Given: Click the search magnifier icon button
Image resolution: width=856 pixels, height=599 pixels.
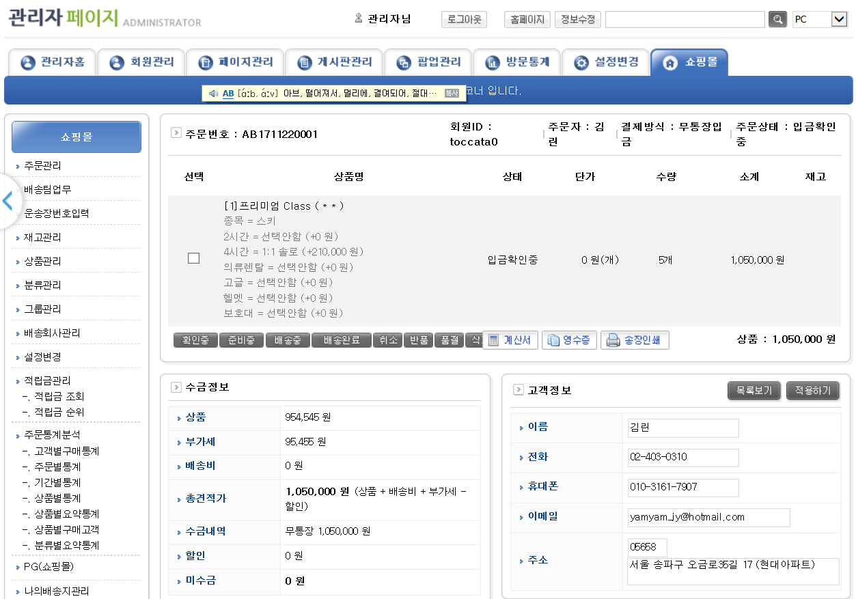Looking at the screenshot, I should point(777,19).
